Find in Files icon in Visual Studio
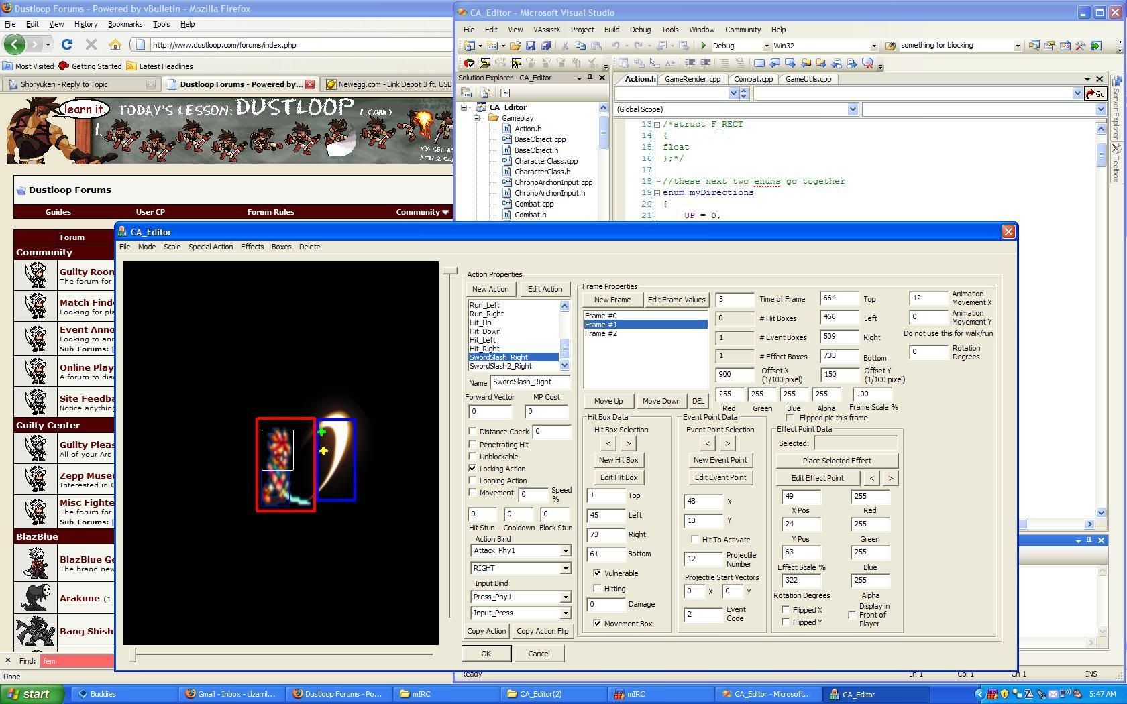The height and width of the screenshot is (704, 1127). [891, 46]
